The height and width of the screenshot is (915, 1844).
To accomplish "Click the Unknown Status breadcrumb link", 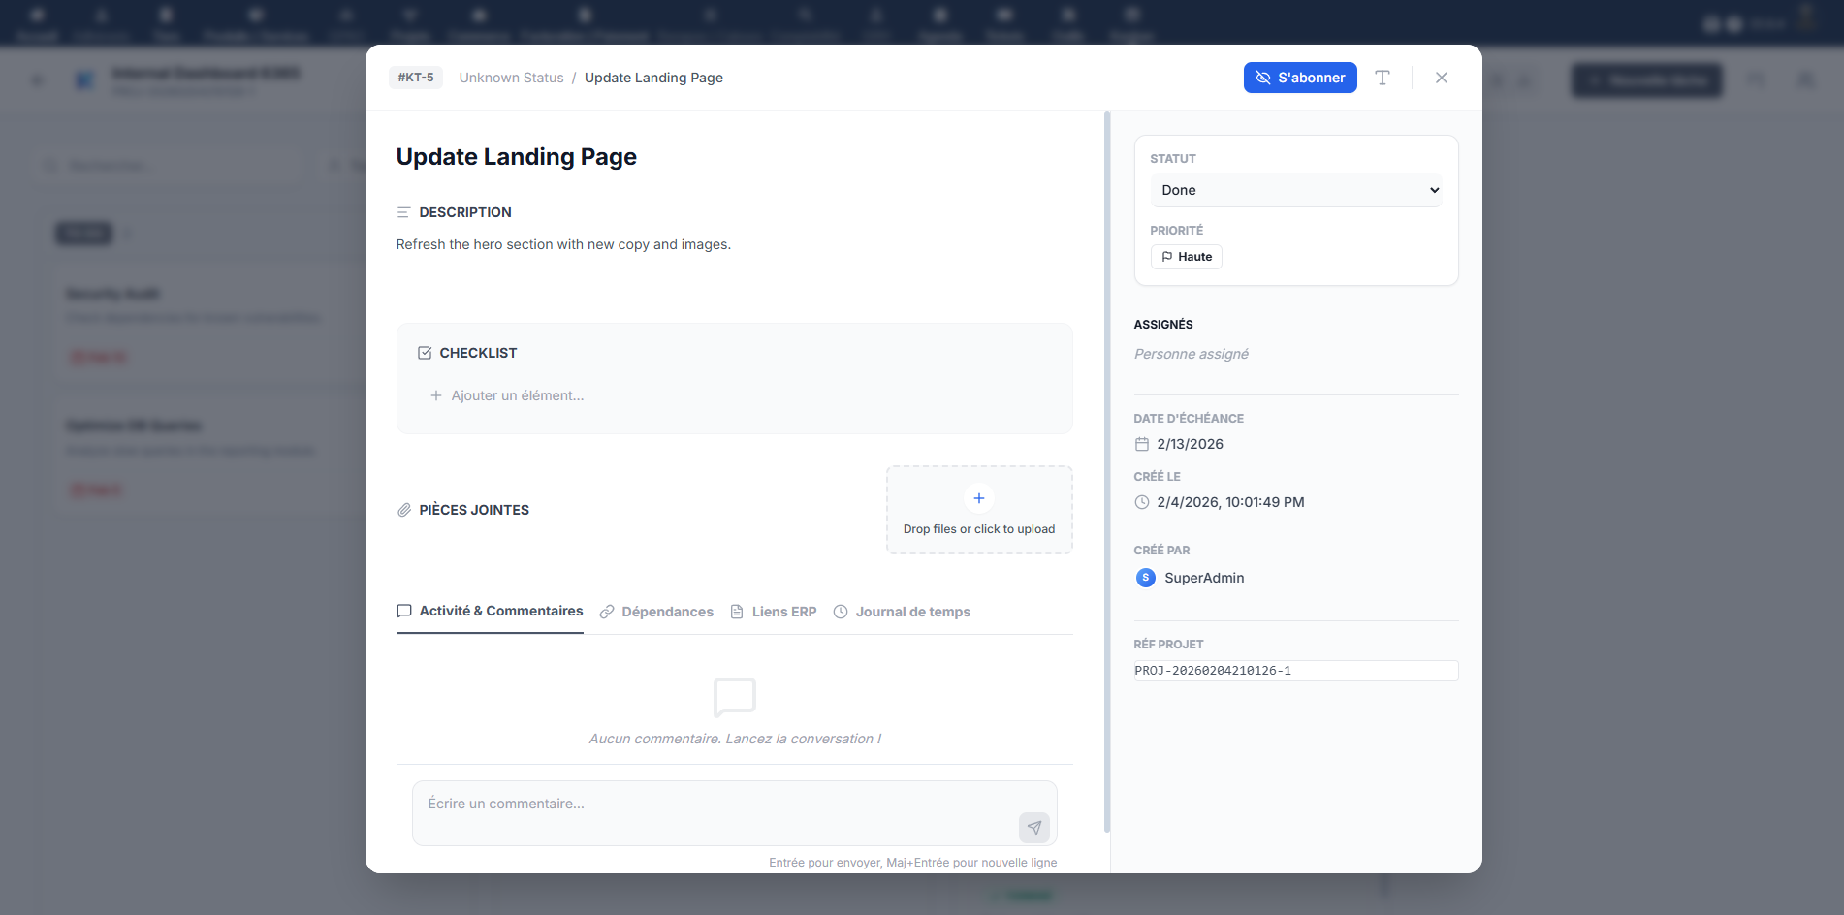I will coord(511,78).
